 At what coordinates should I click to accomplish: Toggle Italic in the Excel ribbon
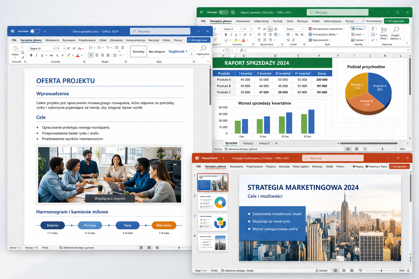click(x=231, y=35)
